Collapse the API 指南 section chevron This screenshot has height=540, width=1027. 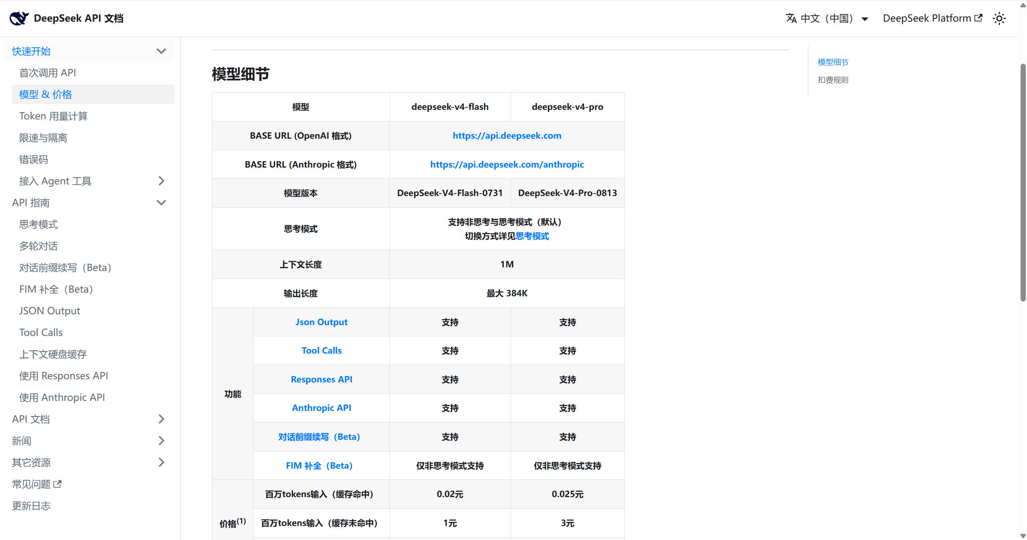[161, 202]
